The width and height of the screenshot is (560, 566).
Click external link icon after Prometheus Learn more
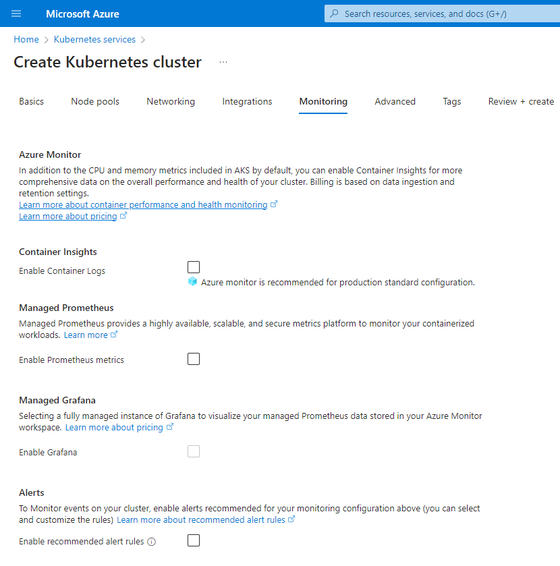(114, 335)
